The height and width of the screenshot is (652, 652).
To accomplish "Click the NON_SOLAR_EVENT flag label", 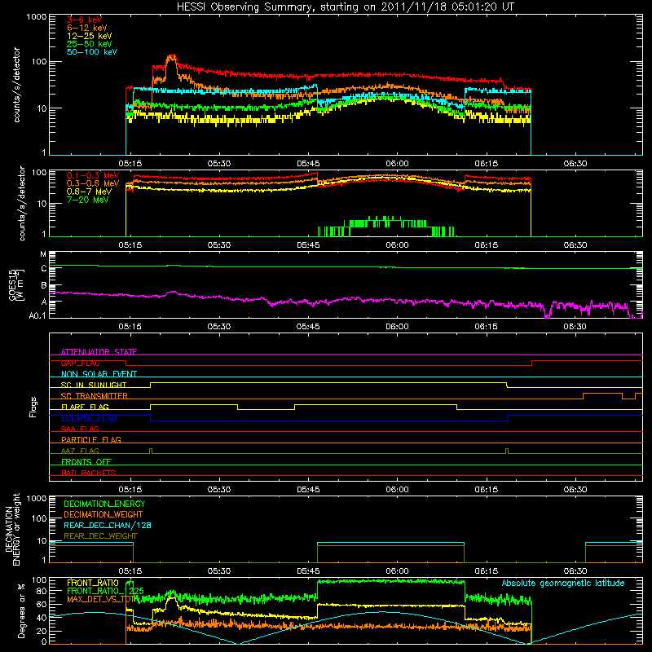I will [99, 374].
